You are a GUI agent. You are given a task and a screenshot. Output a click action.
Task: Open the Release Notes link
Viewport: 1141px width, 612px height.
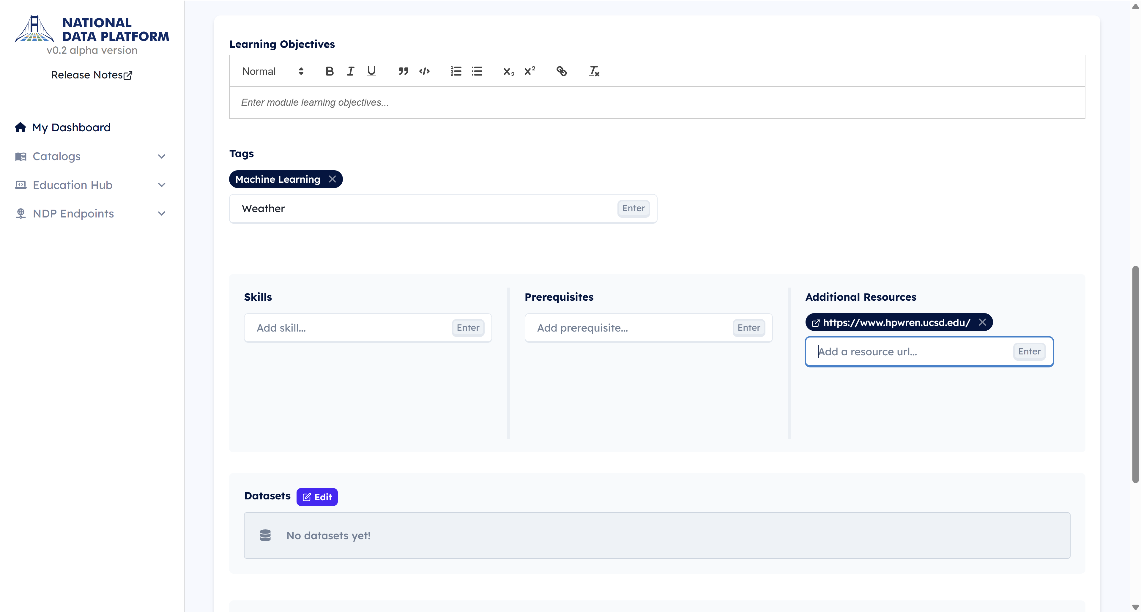(92, 75)
